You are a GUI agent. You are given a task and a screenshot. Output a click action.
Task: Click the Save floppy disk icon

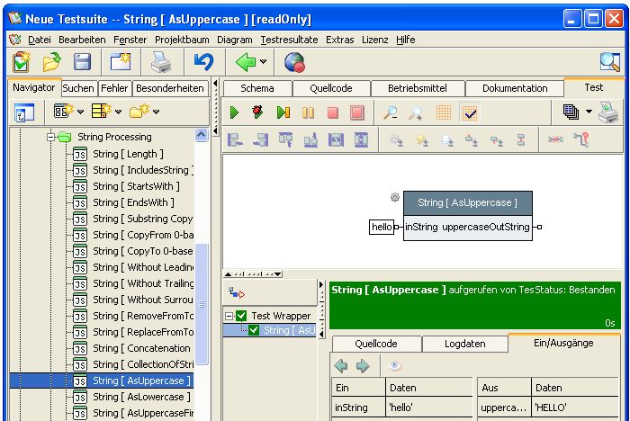[x=83, y=62]
